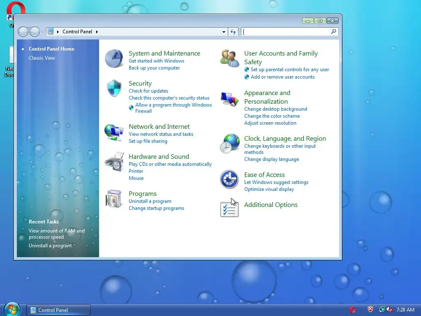Click the Ease of Access icon
This screenshot has height=316, width=421.
coord(229,179)
